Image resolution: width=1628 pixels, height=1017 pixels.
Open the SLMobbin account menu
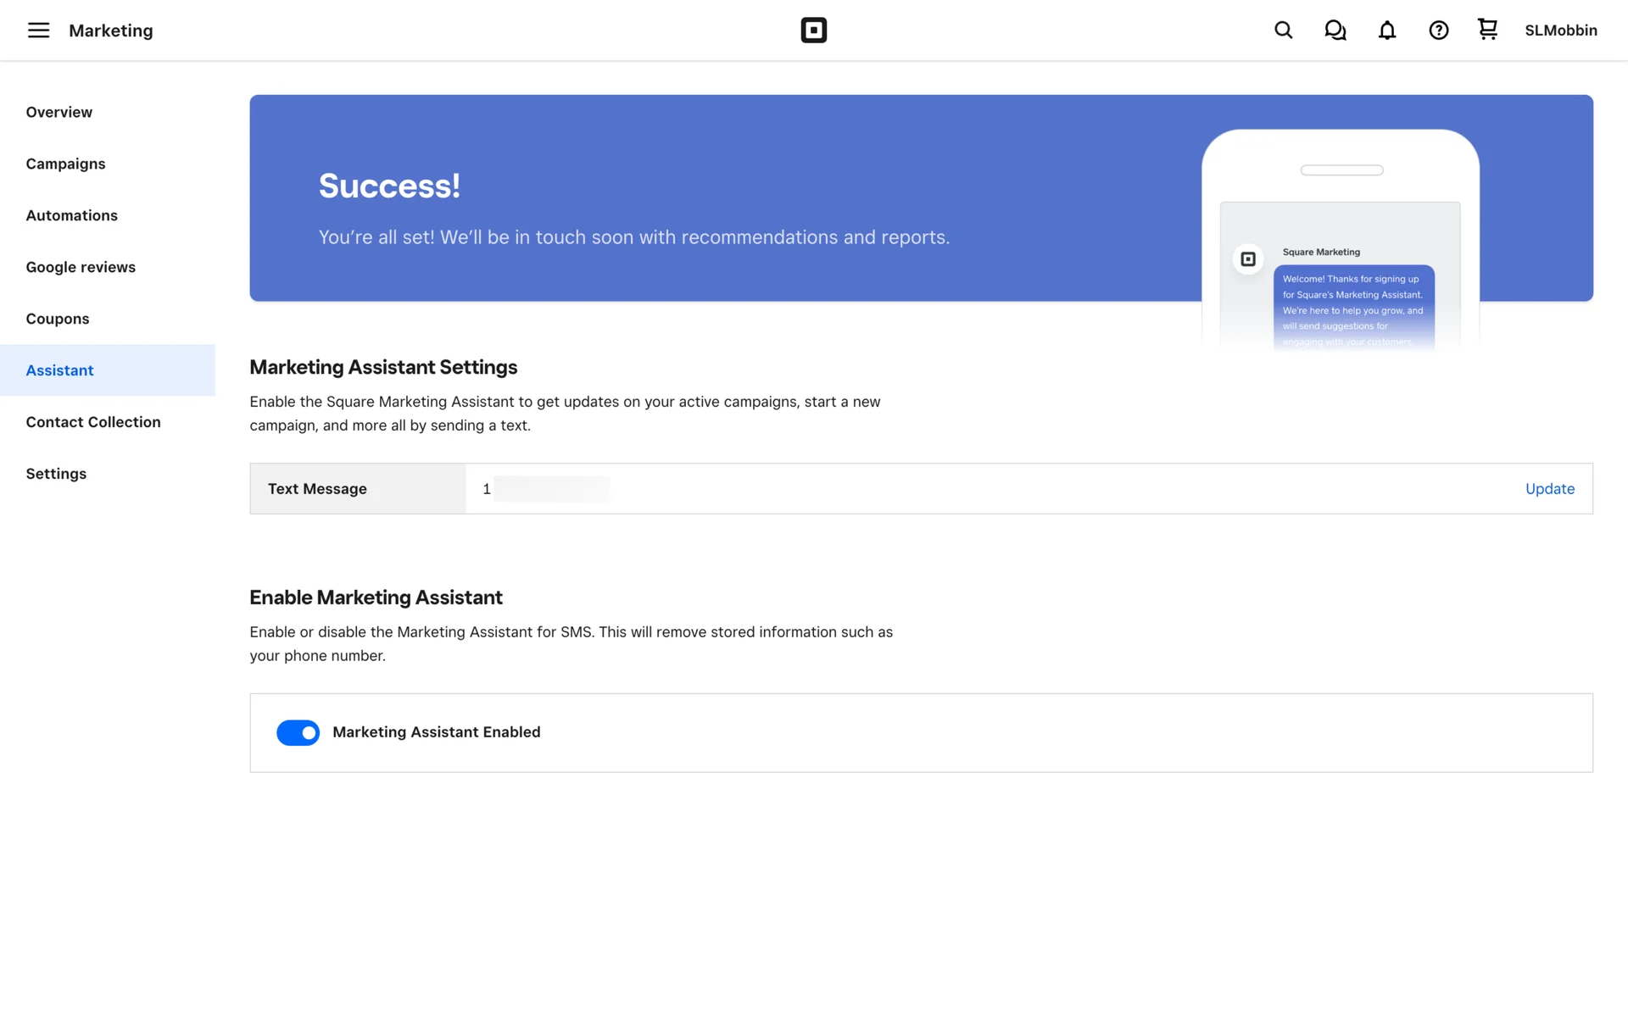pyautogui.click(x=1560, y=31)
